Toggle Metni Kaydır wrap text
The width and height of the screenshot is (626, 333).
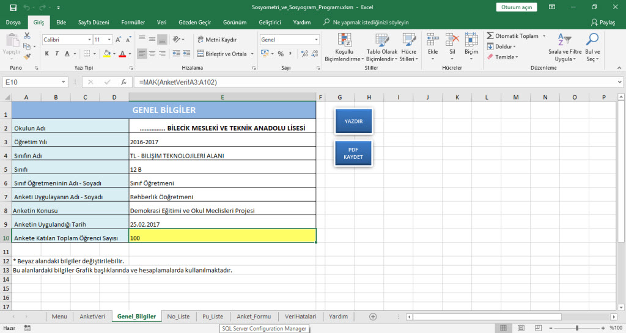[x=217, y=40]
